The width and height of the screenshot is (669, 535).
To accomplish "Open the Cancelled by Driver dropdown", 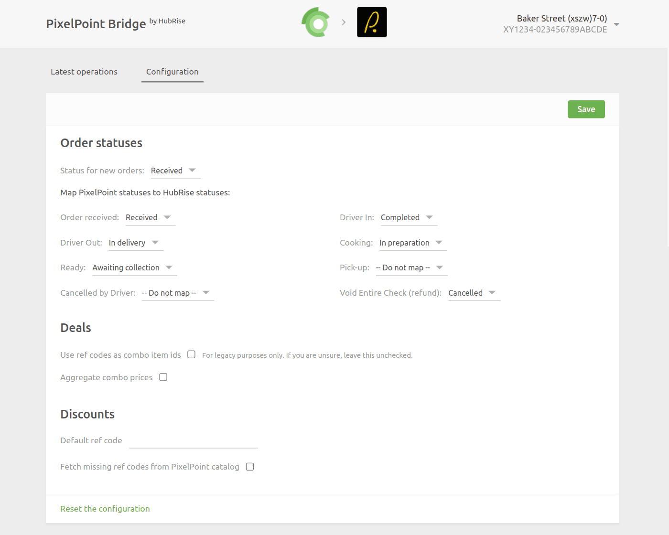I will (178, 293).
